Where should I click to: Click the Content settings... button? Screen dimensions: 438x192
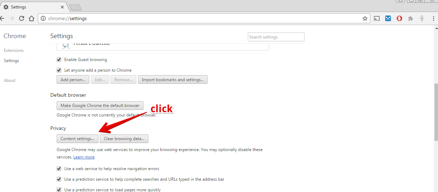tap(77, 139)
